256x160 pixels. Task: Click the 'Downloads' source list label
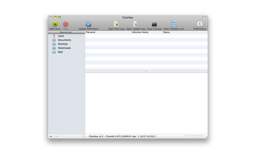click(x=64, y=48)
